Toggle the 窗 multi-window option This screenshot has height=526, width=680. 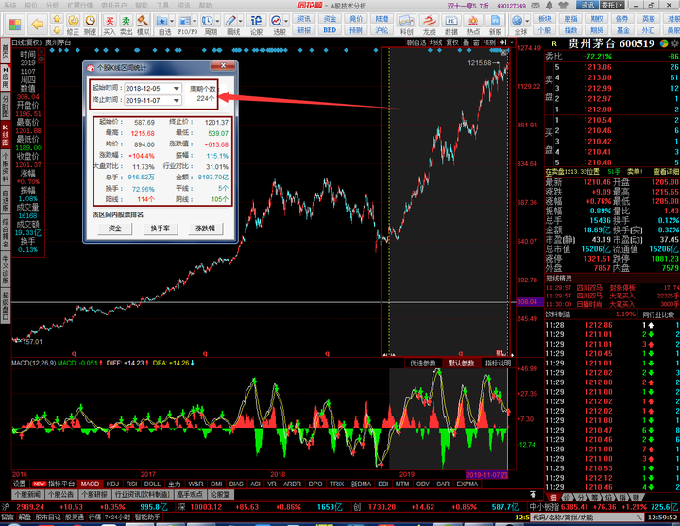tap(476, 42)
